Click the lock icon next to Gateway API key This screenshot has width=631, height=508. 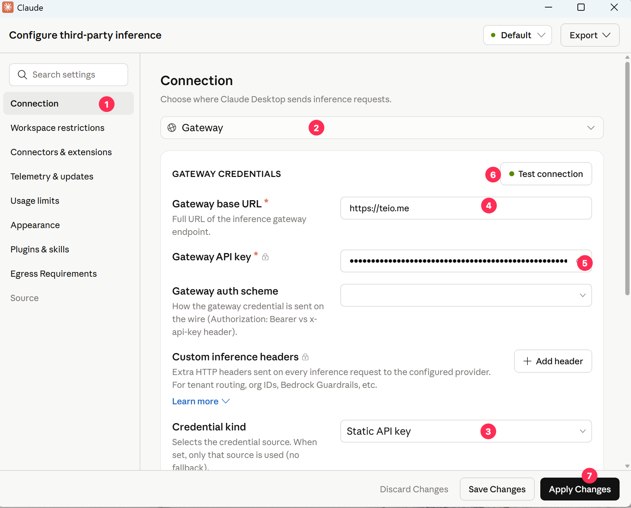tap(265, 257)
